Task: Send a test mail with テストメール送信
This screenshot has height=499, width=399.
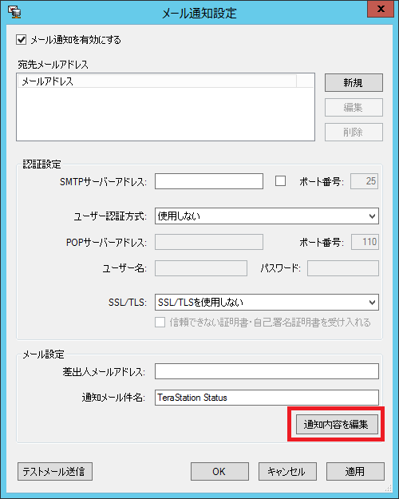Action: (x=55, y=471)
